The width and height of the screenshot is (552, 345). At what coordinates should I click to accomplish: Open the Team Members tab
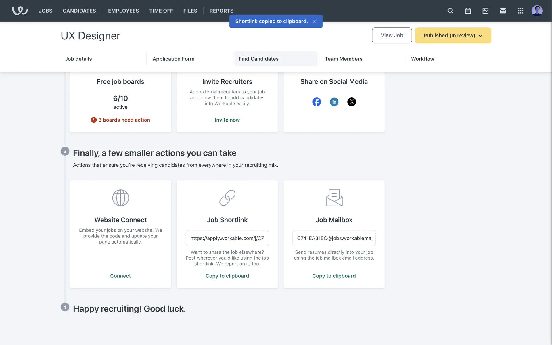344,59
